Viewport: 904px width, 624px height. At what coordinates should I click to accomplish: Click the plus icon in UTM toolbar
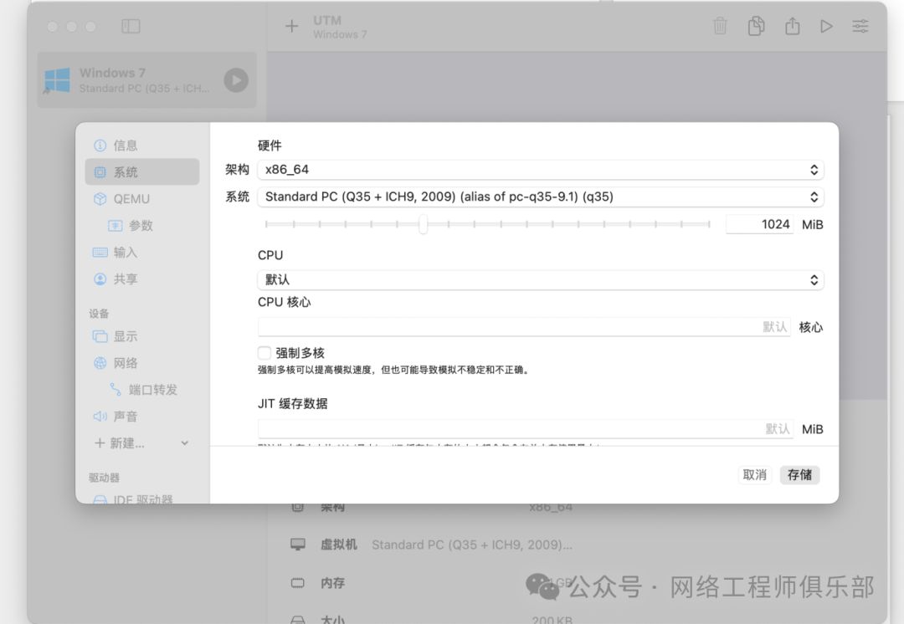tap(292, 26)
